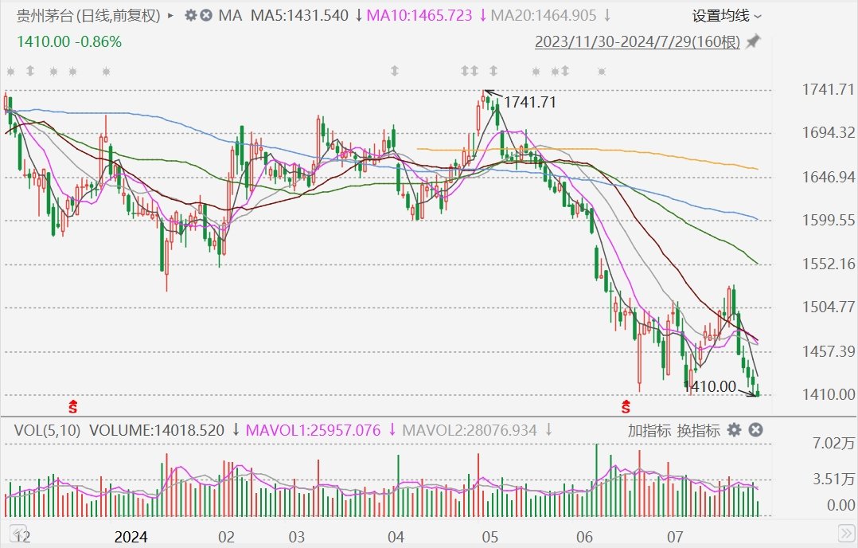Click the 1410.00 low price annotation on chart
Viewport: 858px width, 548px height.
[710, 386]
